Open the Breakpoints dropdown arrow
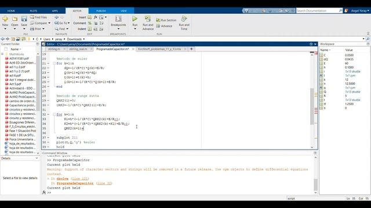The image size is (371, 208). coord(118,29)
